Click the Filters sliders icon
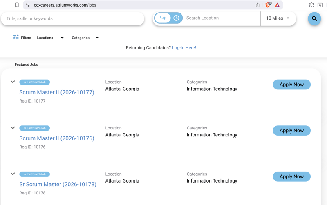Viewport: 327px width, 205px height. click(16, 38)
